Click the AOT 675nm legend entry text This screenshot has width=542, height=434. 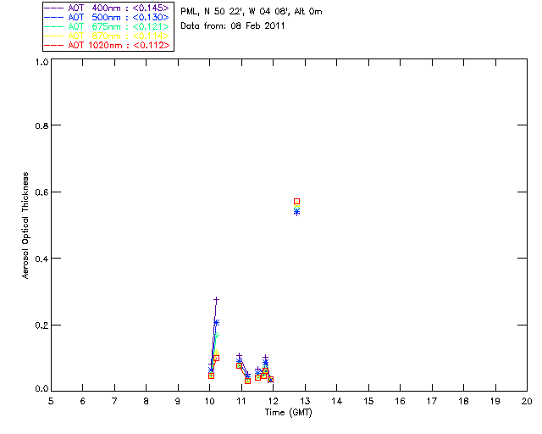[x=119, y=26]
